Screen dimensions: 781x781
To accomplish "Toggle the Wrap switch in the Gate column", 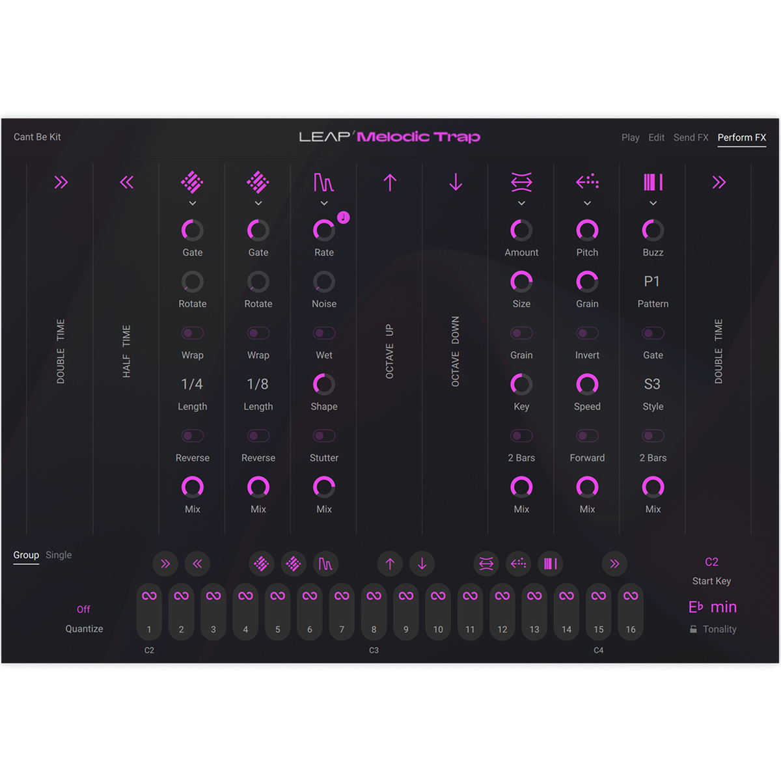I will [x=192, y=333].
